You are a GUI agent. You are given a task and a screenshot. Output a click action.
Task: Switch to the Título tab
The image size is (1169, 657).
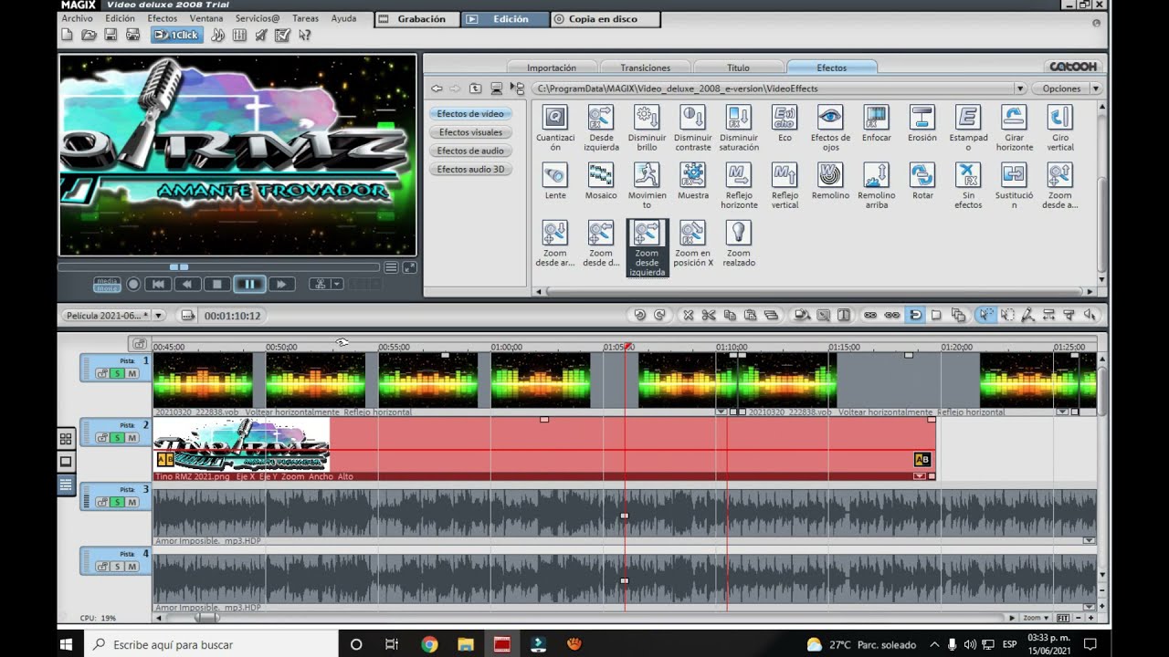click(x=738, y=68)
